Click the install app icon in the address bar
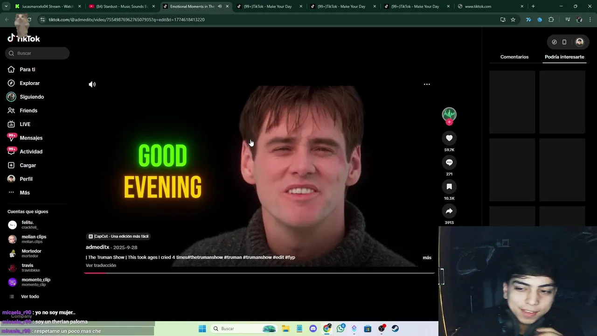Image resolution: width=597 pixels, height=336 pixels. (503, 20)
